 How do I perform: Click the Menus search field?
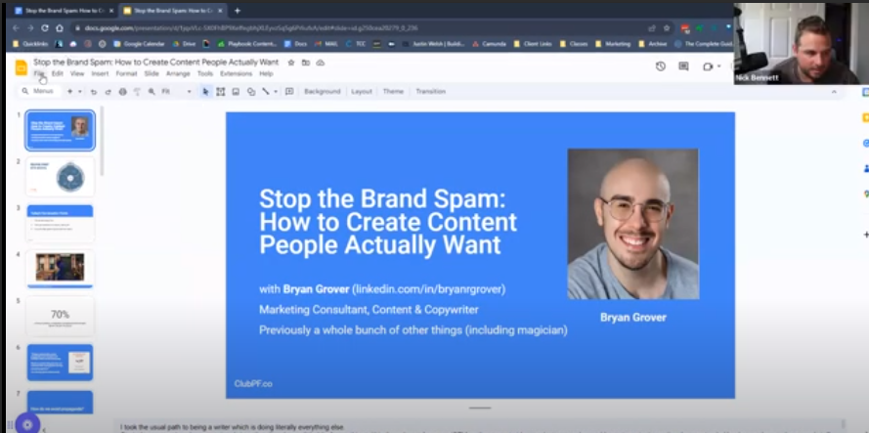pos(39,92)
